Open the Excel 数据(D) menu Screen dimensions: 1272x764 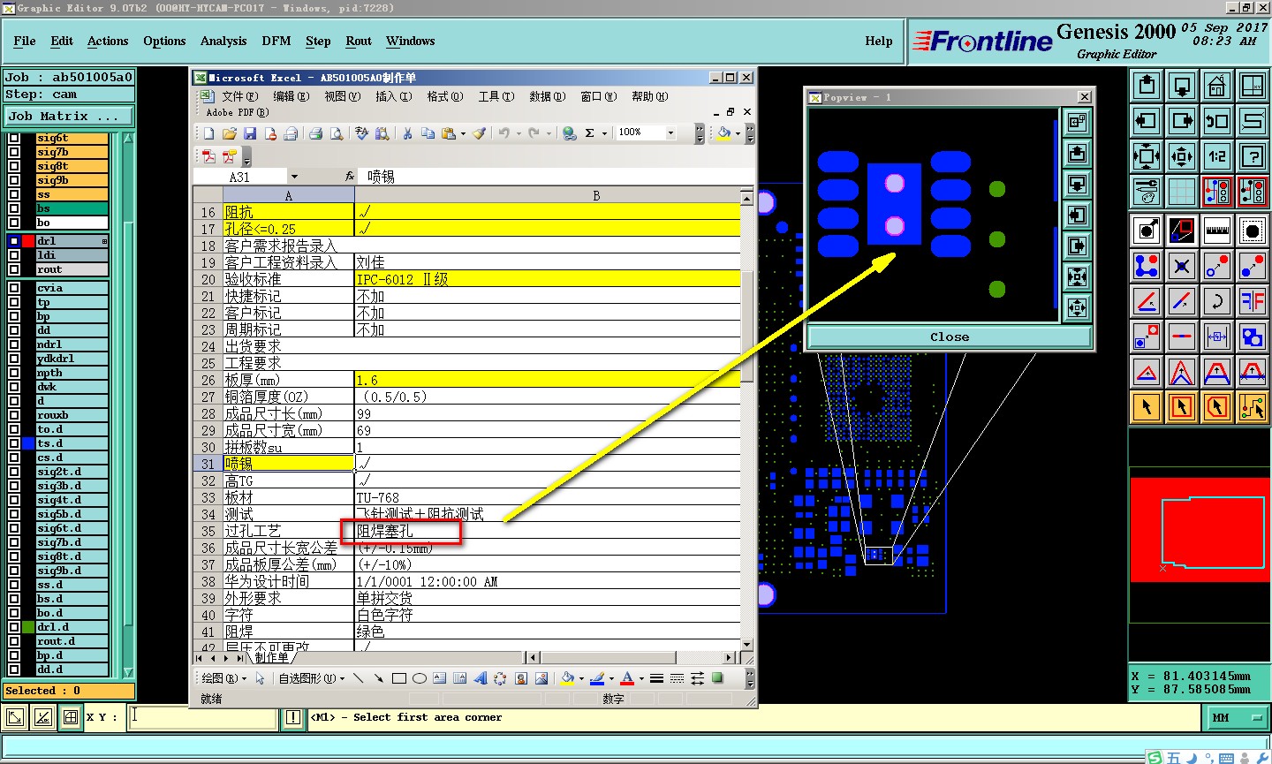547,96
